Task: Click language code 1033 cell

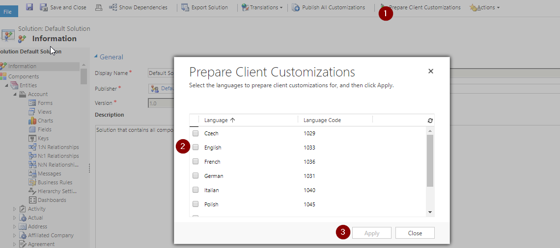Action: pos(309,148)
